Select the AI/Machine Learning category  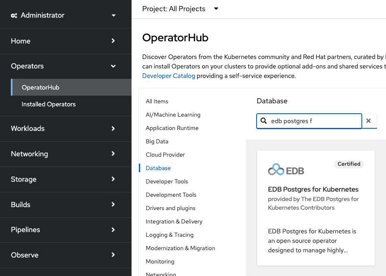click(173, 115)
